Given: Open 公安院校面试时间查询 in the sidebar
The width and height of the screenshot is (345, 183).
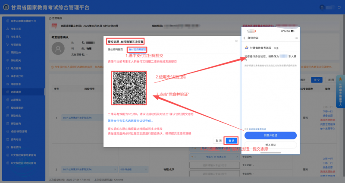Looking at the screenshot, I should 23,163.
